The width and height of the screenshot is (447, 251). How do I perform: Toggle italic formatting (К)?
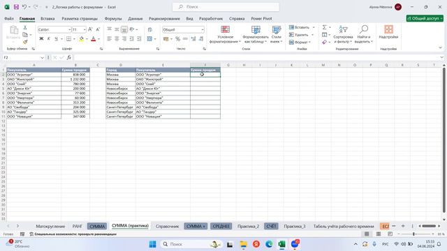click(x=49, y=39)
